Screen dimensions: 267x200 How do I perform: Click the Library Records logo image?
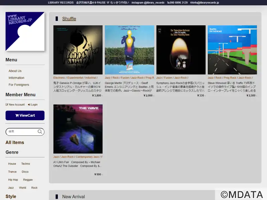[25, 31]
